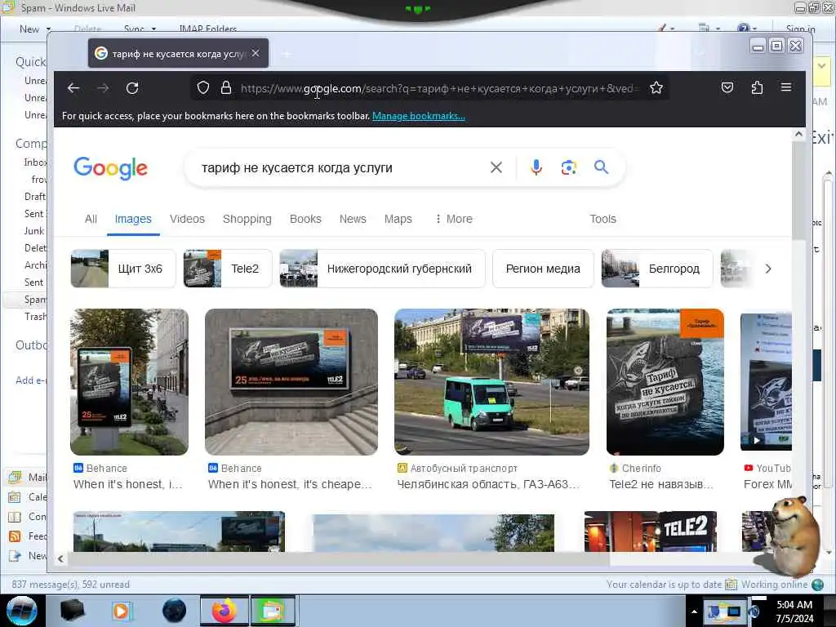The height and width of the screenshot is (627, 836).
Task: Open the Manage bookmarks link
Action: [419, 116]
